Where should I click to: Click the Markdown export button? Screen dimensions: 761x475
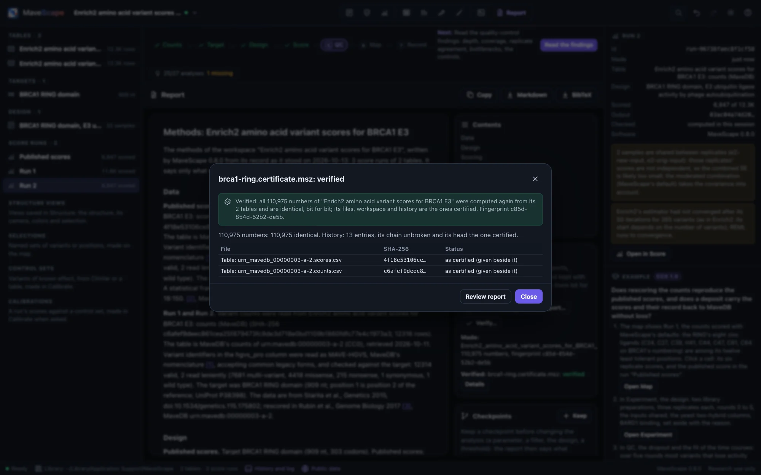coord(527,95)
